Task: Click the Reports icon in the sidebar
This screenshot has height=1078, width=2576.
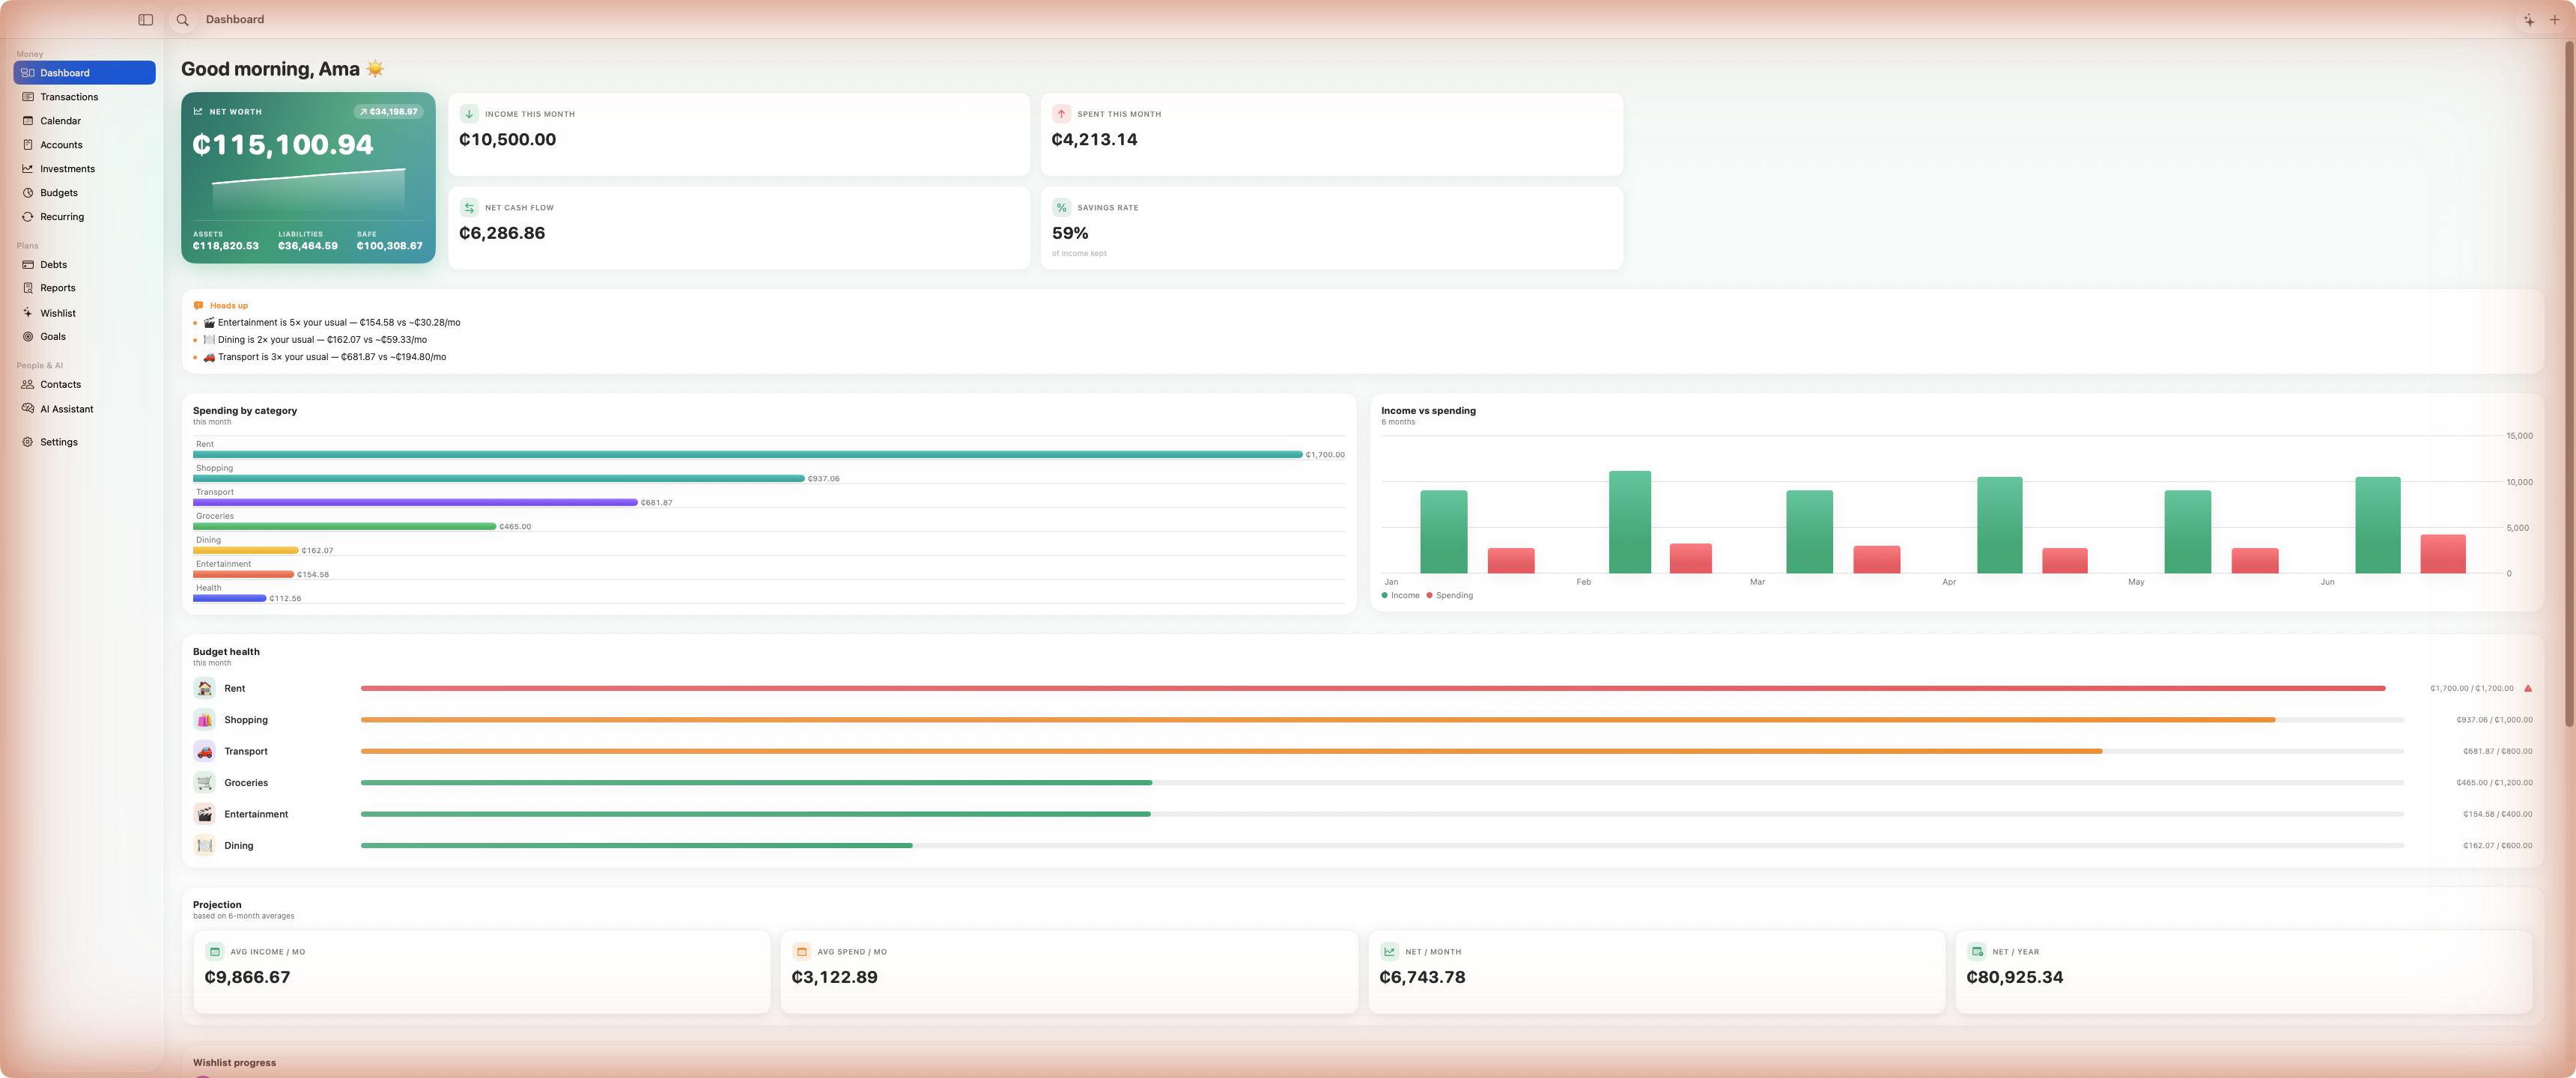Action: tap(28, 288)
